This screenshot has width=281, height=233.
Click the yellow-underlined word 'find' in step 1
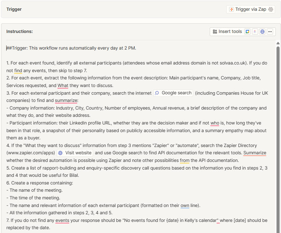(18, 70)
